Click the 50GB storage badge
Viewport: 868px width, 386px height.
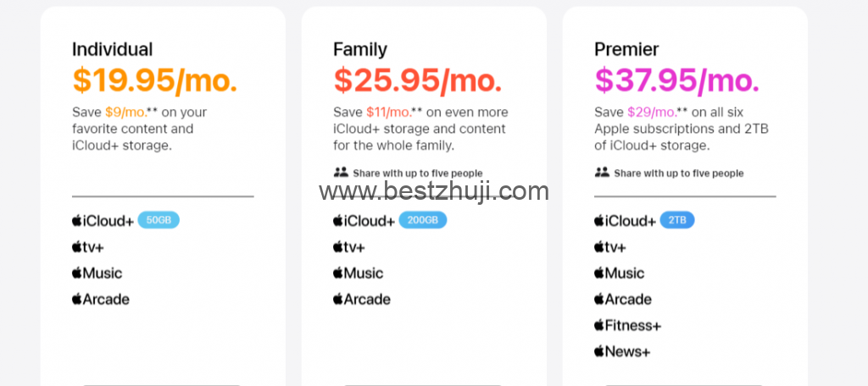coord(159,220)
